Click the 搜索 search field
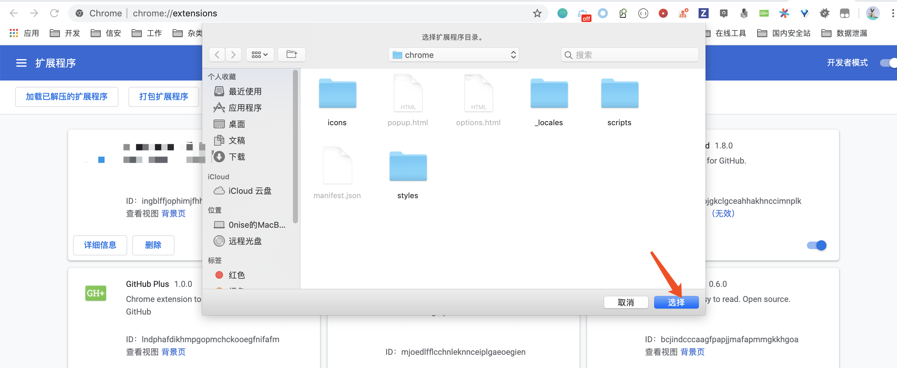Image resolution: width=897 pixels, height=368 pixels. pyautogui.click(x=630, y=55)
